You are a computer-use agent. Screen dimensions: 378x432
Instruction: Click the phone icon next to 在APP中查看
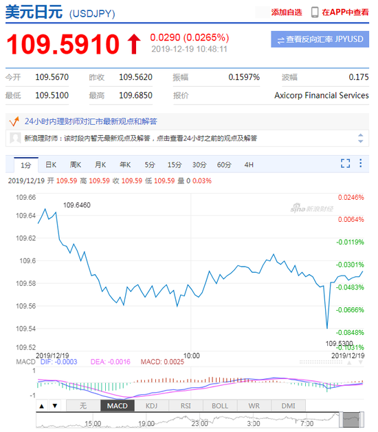coord(315,12)
